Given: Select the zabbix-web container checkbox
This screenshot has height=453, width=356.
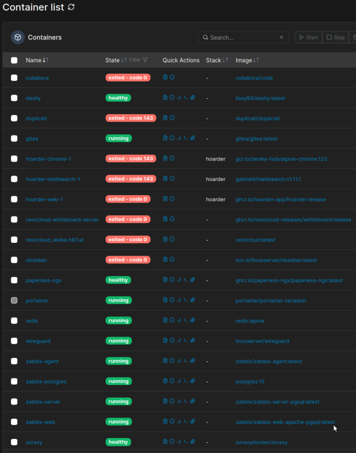Looking at the screenshot, I should point(14,422).
